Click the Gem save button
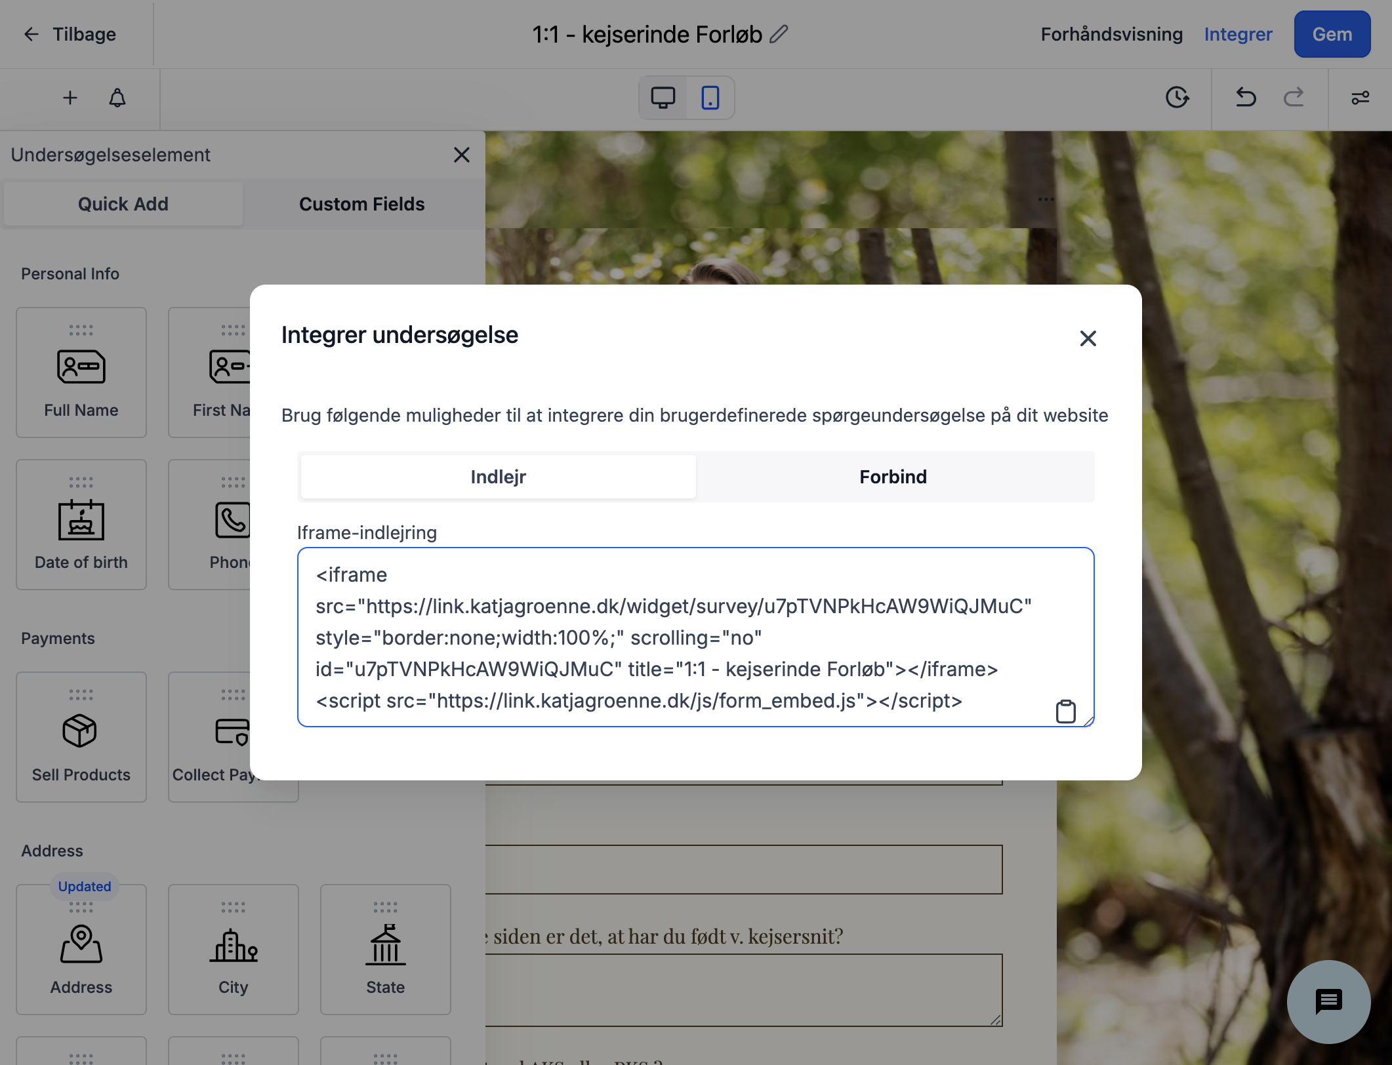This screenshot has width=1392, height=1065. 1332,34
